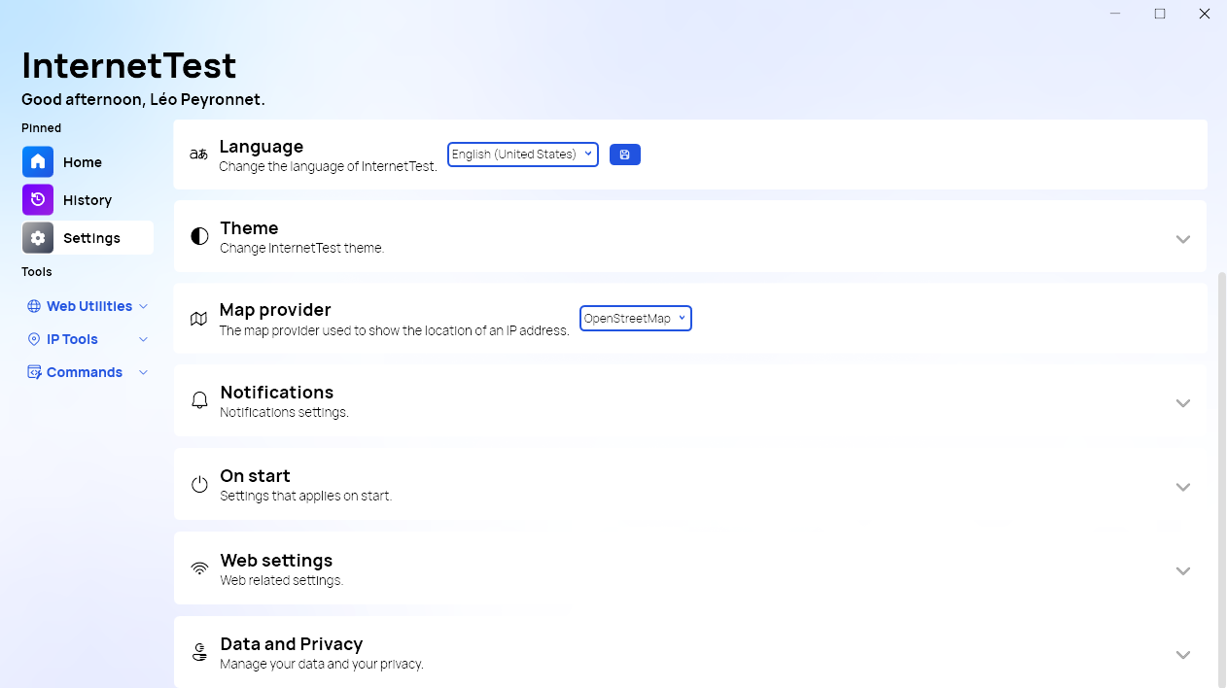Image resolution: width=1227 pixels, height=688 pixels.
Task: Click the map provider description text
Action: click(395, 330)
